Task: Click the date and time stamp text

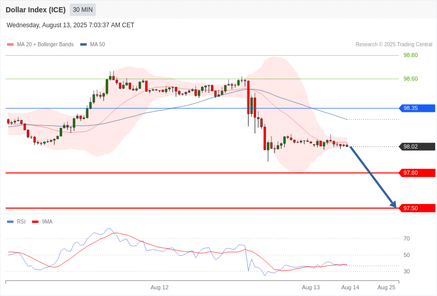Action: tap(70, 25)
